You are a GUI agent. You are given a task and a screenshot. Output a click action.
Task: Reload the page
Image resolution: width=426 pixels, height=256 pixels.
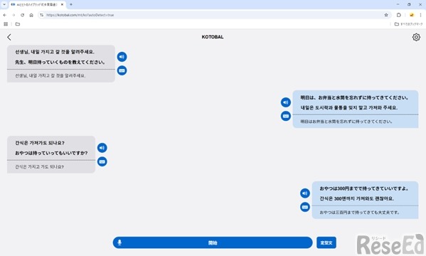[23, 15]
